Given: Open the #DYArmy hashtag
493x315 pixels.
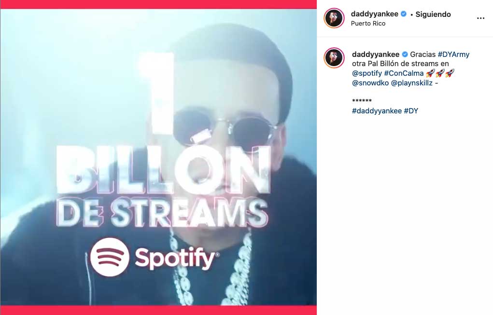Looking at the screenshot, I should [453, 54].
